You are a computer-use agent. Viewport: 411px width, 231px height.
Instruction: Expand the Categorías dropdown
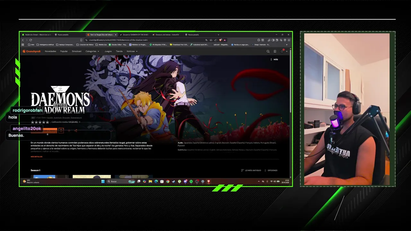coord(92,51)
